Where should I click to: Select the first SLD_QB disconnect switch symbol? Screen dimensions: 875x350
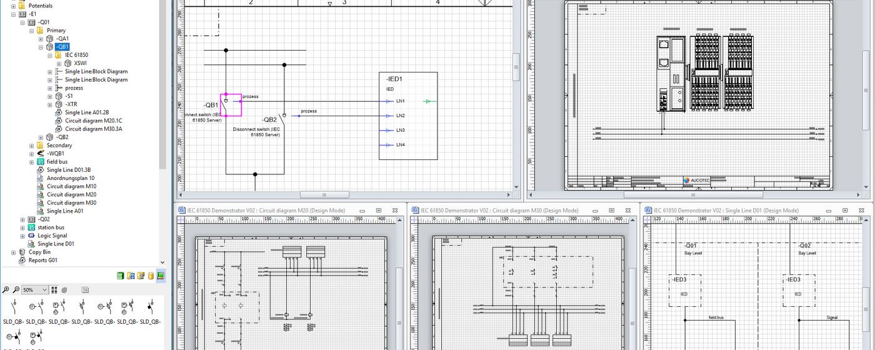click(x=14, y=307)
